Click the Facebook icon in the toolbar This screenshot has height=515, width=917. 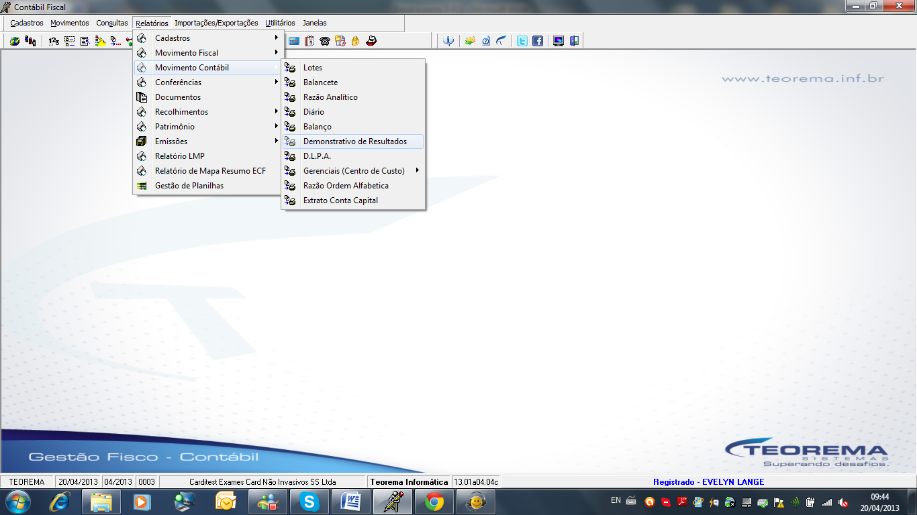(x=538, y=41)
